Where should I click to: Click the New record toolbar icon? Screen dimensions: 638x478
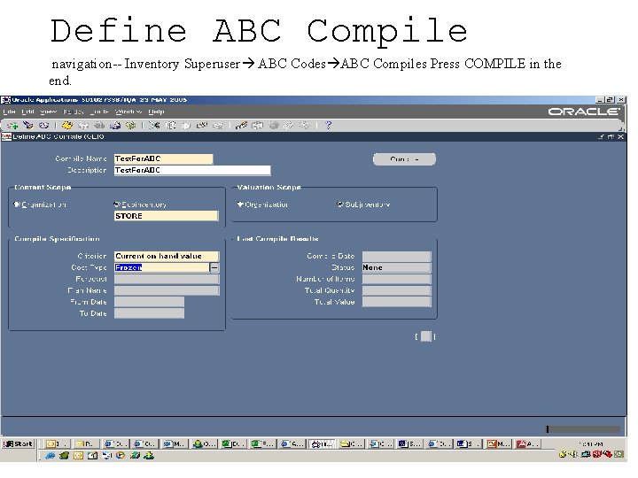click(x=12, y=126)
